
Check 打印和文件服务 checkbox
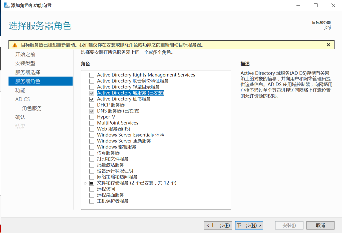92,159
